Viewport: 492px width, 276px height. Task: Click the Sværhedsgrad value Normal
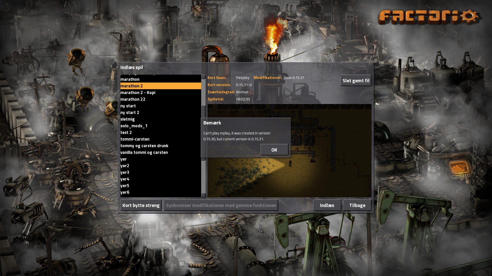coord(242,92)
